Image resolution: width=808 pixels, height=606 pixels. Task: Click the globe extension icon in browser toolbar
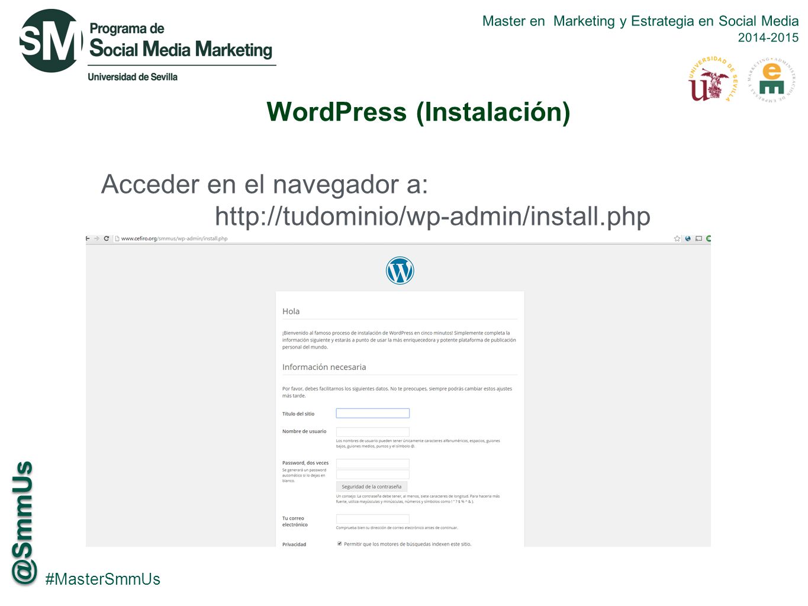688,238
